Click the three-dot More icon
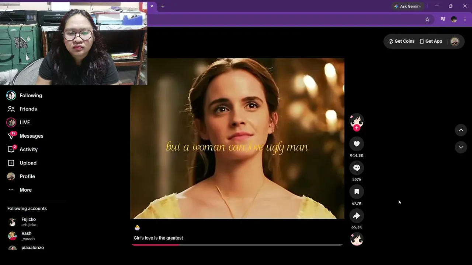The width and height of the screenshot is (472, 265). coord(11,190)
